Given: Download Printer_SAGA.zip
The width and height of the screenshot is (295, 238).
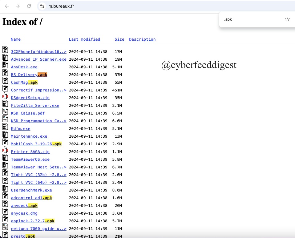Looking at the screenshot, I should coord(30,152).
